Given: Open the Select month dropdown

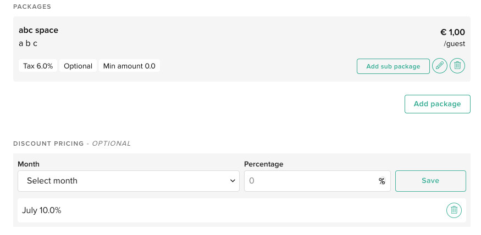Looking at the screenshot, I should 129,181.
